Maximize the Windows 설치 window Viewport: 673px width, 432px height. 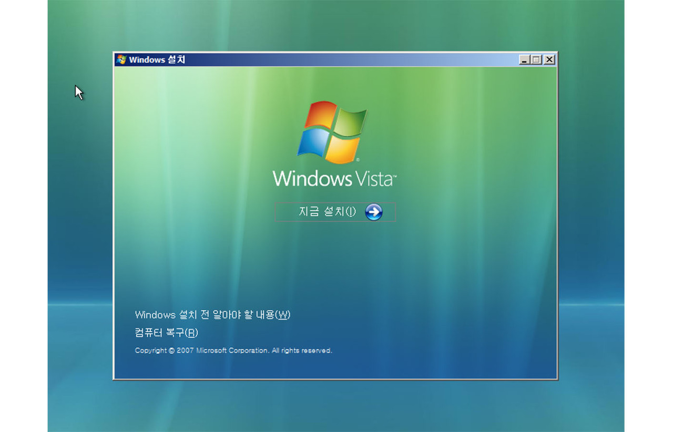pyautogui.click(x=536, y=60)
